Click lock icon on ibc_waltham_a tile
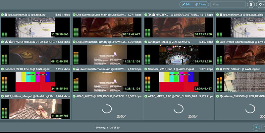 click(x=221, y=15)
